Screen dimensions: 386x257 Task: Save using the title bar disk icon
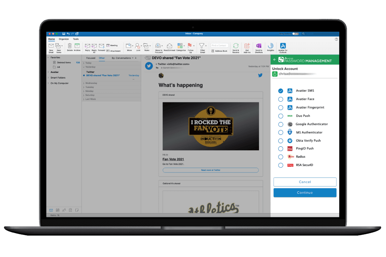pos(64,34)
